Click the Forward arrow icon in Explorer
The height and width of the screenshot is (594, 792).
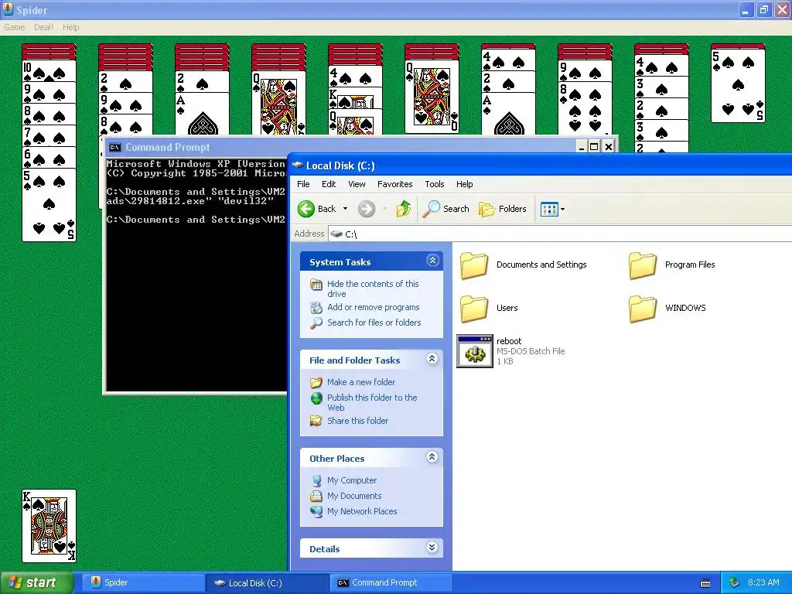click(367, 209)
